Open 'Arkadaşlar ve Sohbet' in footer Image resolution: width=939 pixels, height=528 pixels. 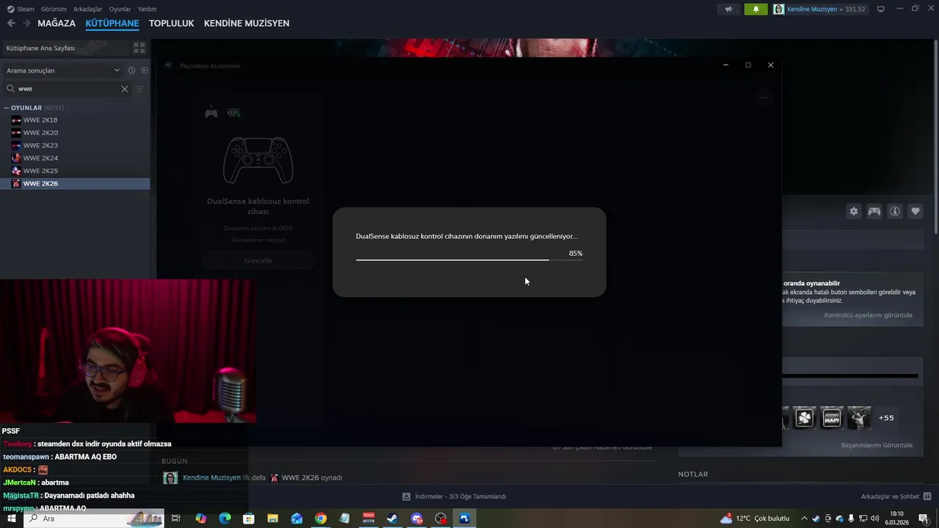click(890, 496)
